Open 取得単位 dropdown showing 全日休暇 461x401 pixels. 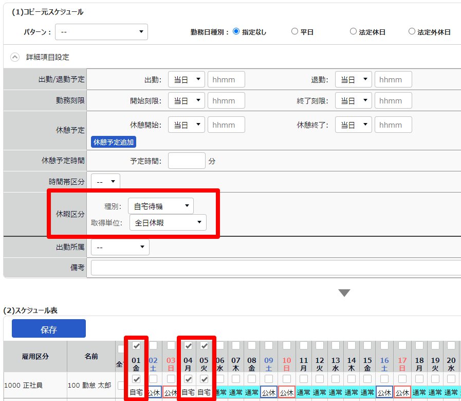pyautogui.click(x=168, y=222)
